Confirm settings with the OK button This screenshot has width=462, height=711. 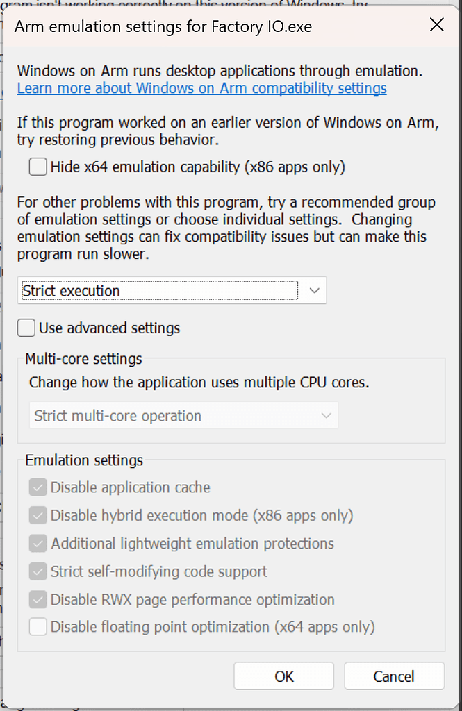click(x=283, y=676)
